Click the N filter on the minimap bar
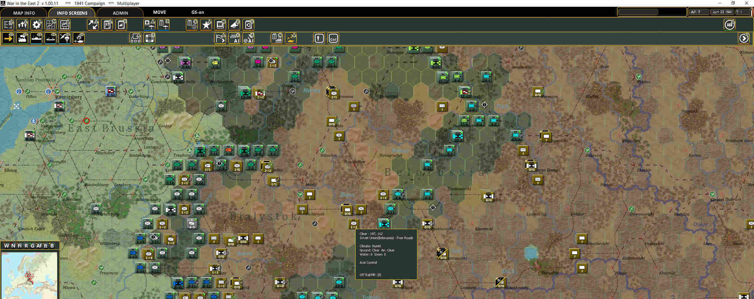 [x=13, y=246]
